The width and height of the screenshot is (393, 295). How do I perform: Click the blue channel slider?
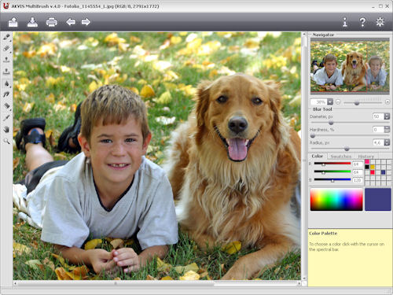332,180
